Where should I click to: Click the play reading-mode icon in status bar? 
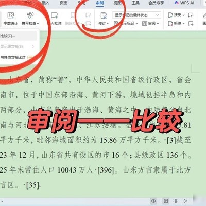point(185,201)
